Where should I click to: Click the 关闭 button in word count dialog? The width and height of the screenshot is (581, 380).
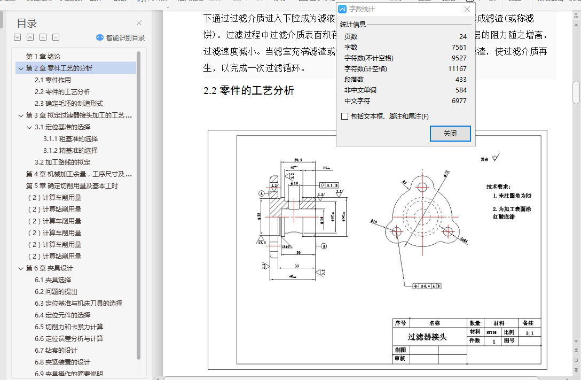pos(450,134)
